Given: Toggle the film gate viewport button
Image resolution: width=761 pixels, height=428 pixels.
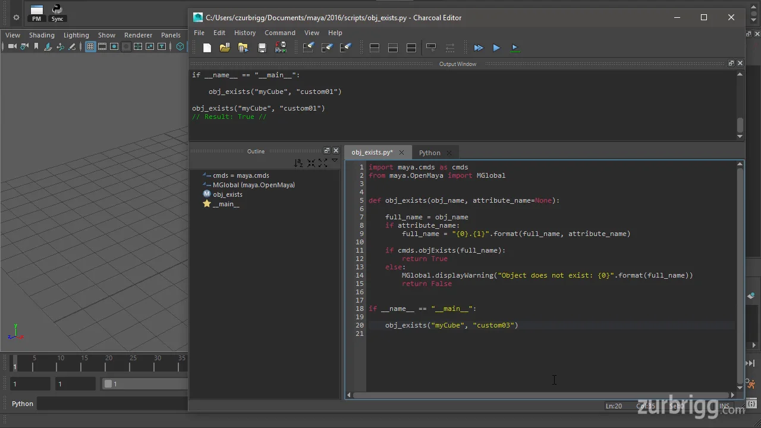Looking at the screenshot, I should (102, 47).
